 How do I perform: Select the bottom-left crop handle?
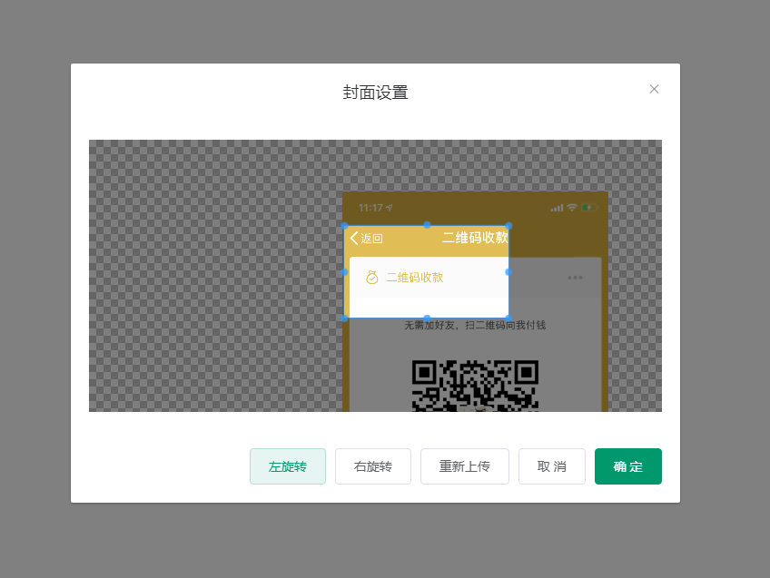click(345, 318)
